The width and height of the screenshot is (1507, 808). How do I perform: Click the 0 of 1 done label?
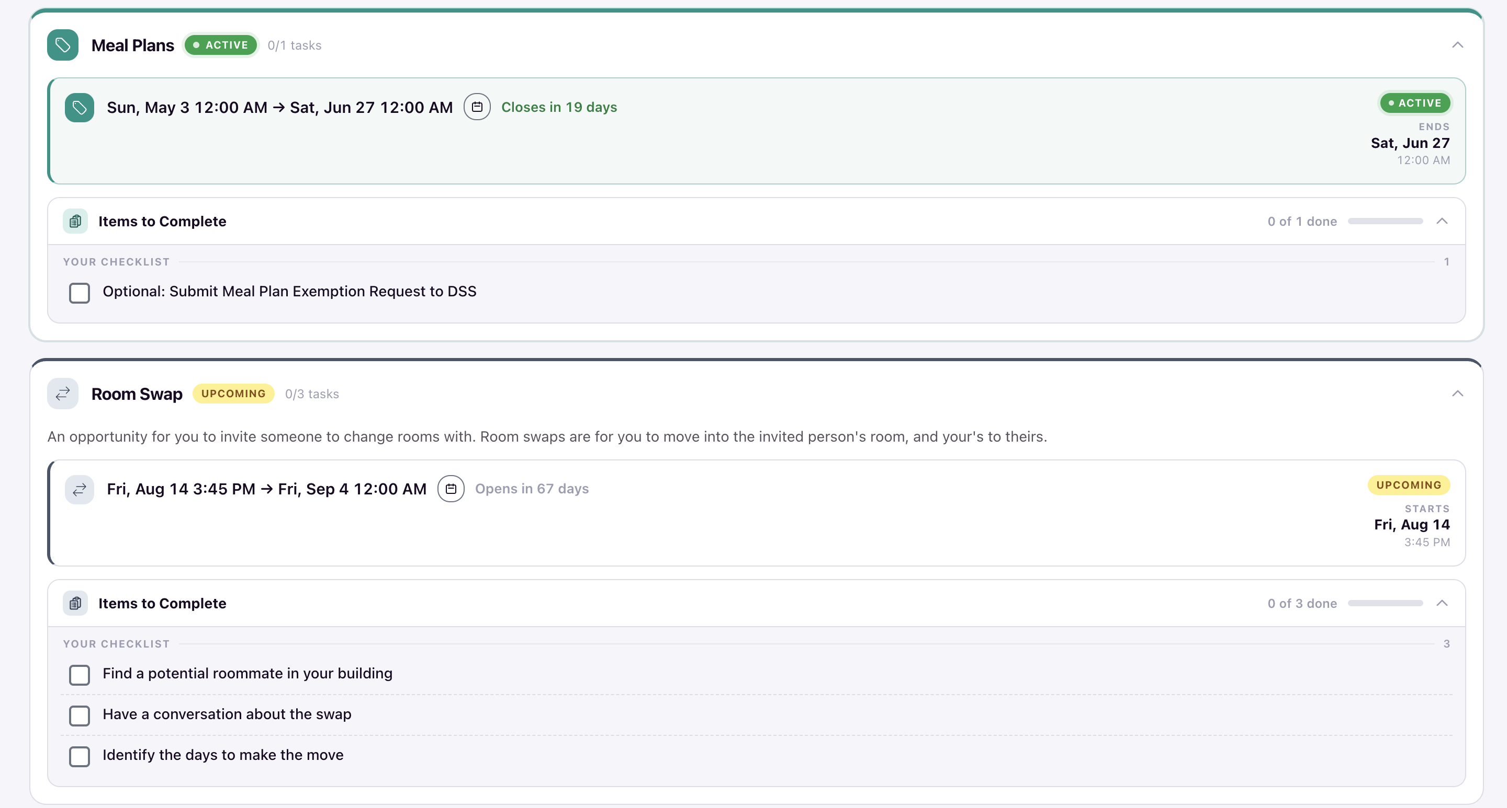1302,222
